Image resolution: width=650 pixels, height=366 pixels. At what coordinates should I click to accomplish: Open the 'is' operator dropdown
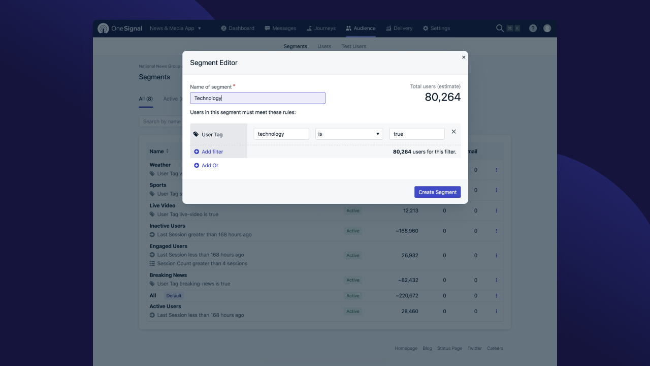click(x=349, y=134)
